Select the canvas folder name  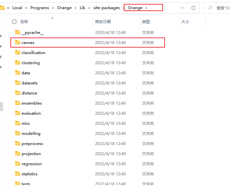click(x=28, y=43)
